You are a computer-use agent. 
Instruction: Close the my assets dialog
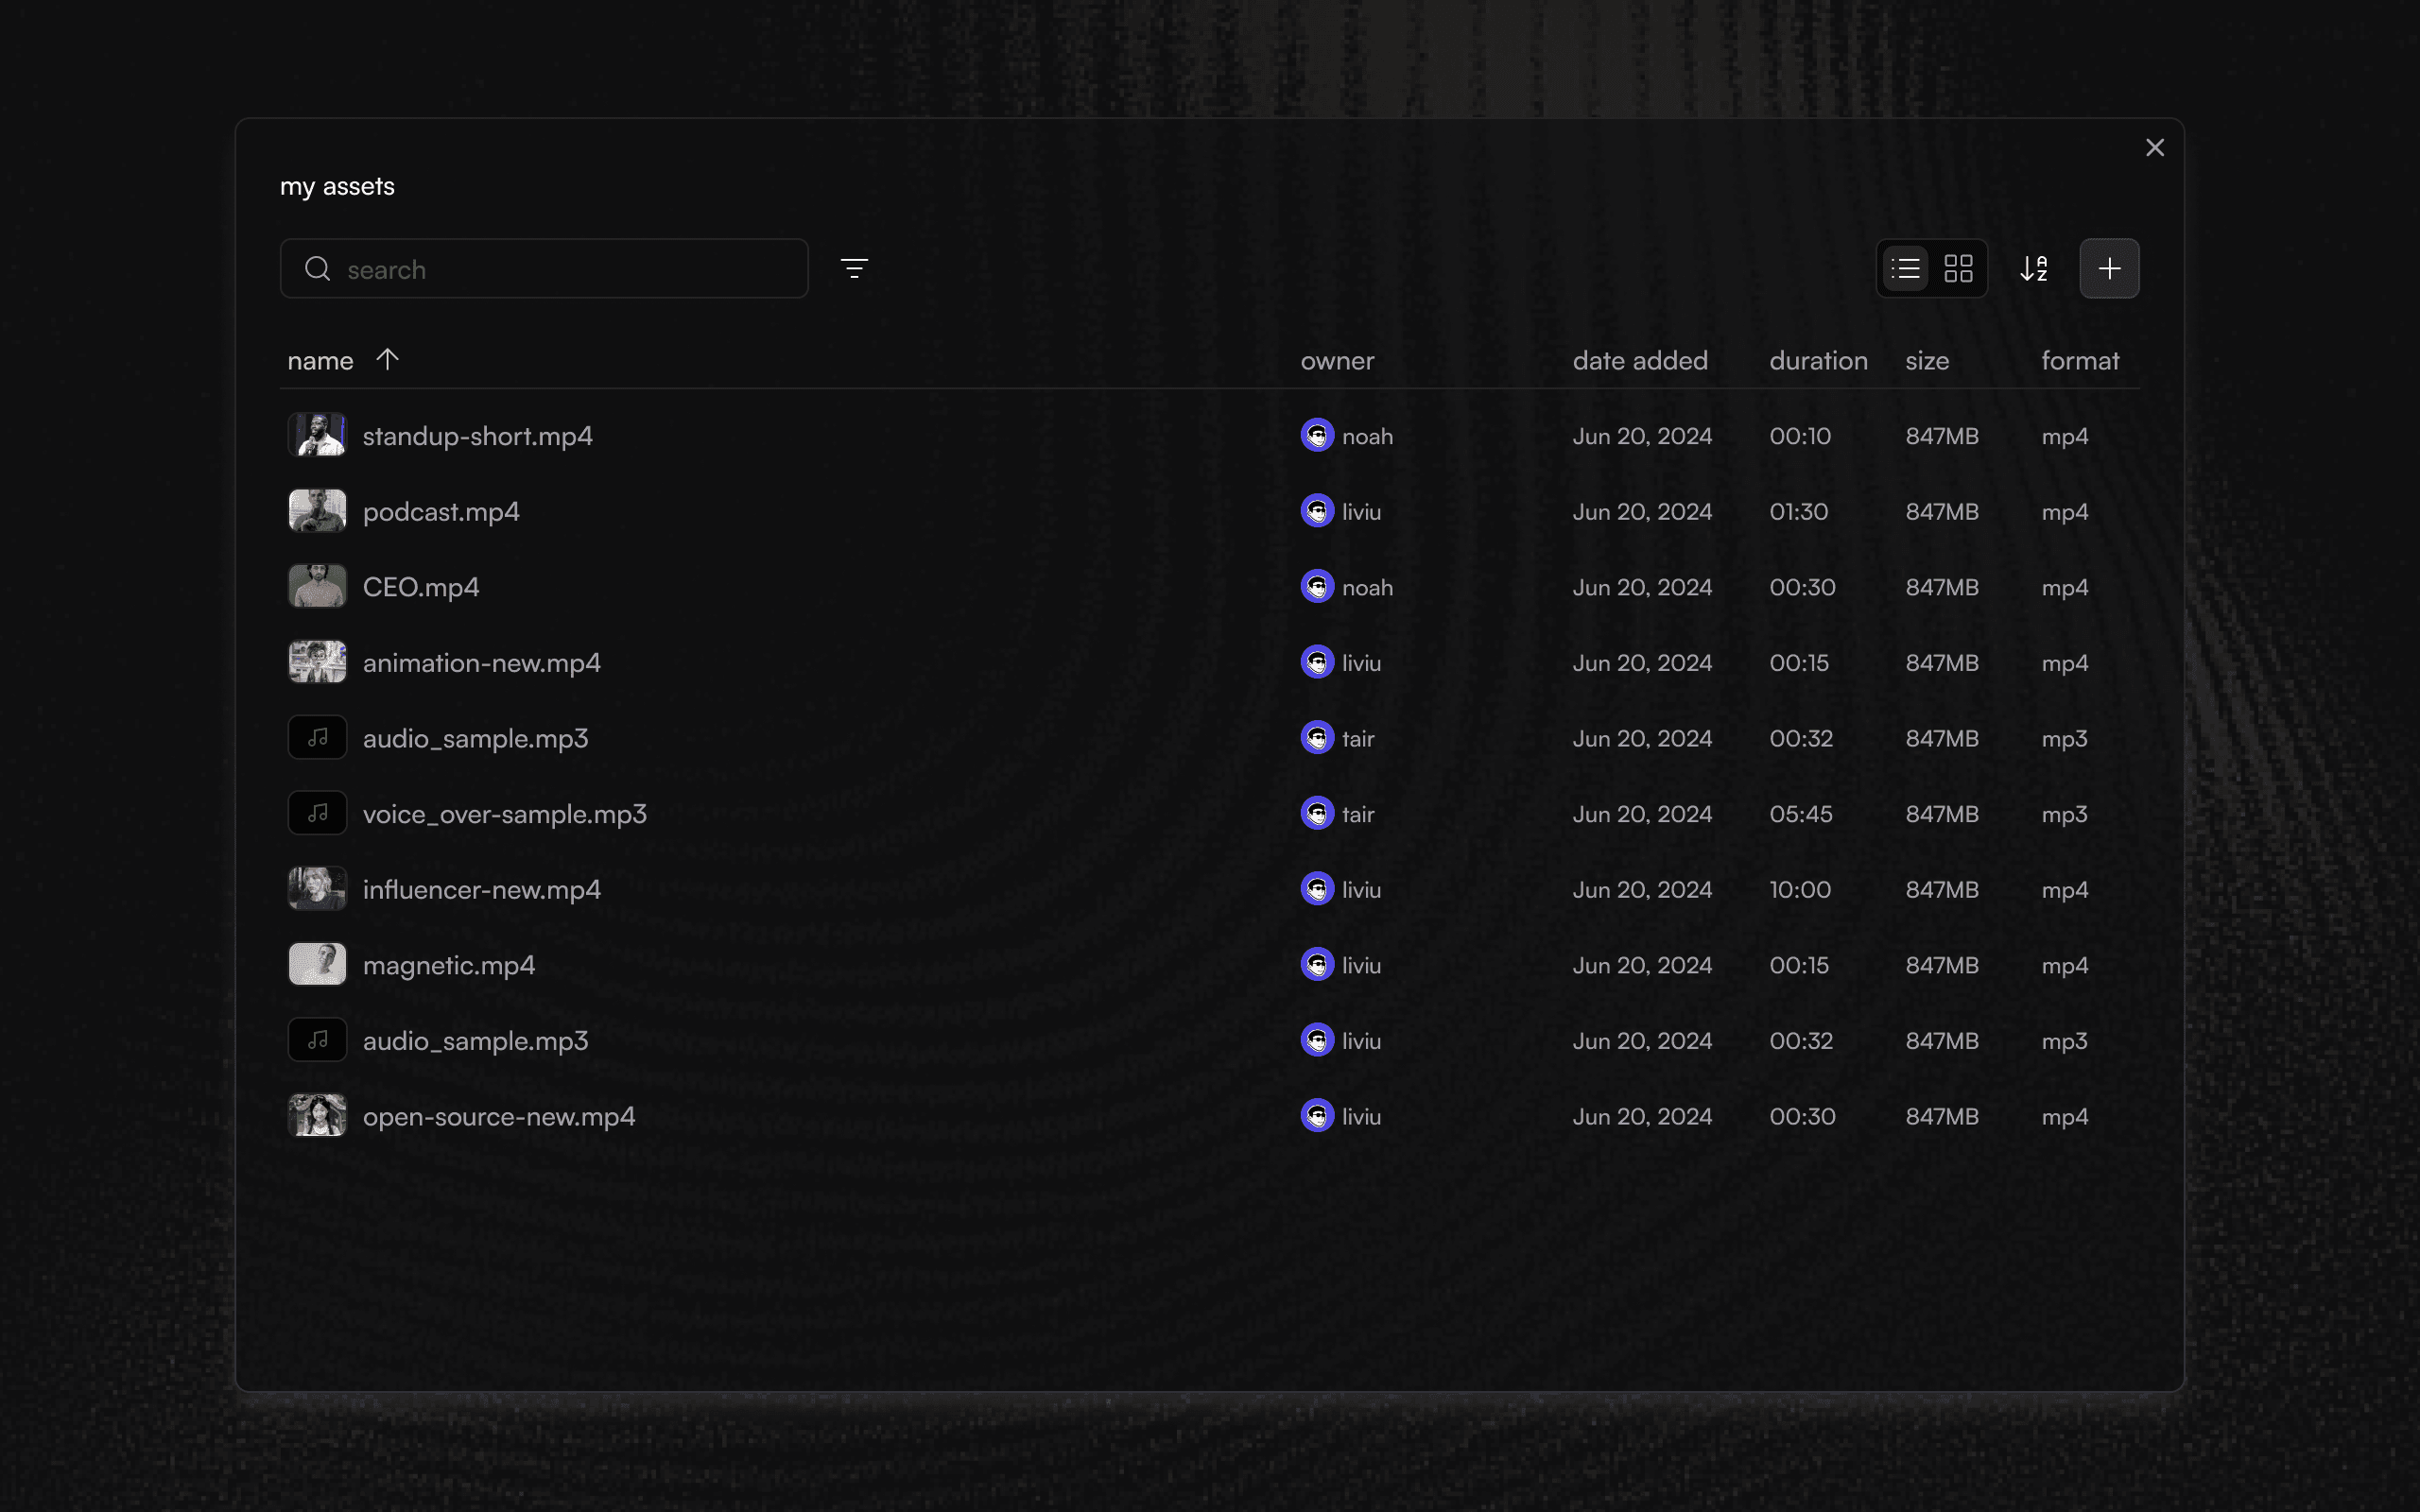[x=2155, y=147]
